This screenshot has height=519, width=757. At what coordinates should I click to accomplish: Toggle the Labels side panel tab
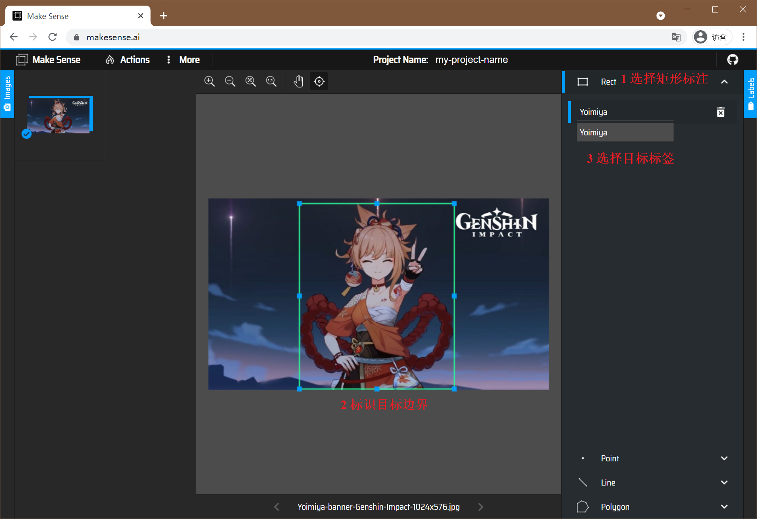(x=751, y=93)
